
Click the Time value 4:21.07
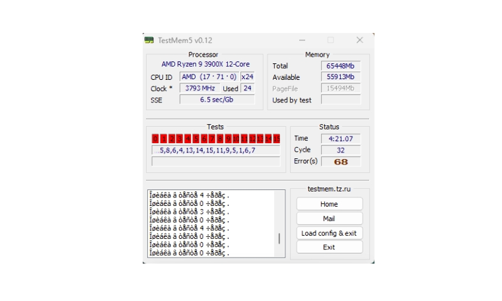(x=341, y=139)
